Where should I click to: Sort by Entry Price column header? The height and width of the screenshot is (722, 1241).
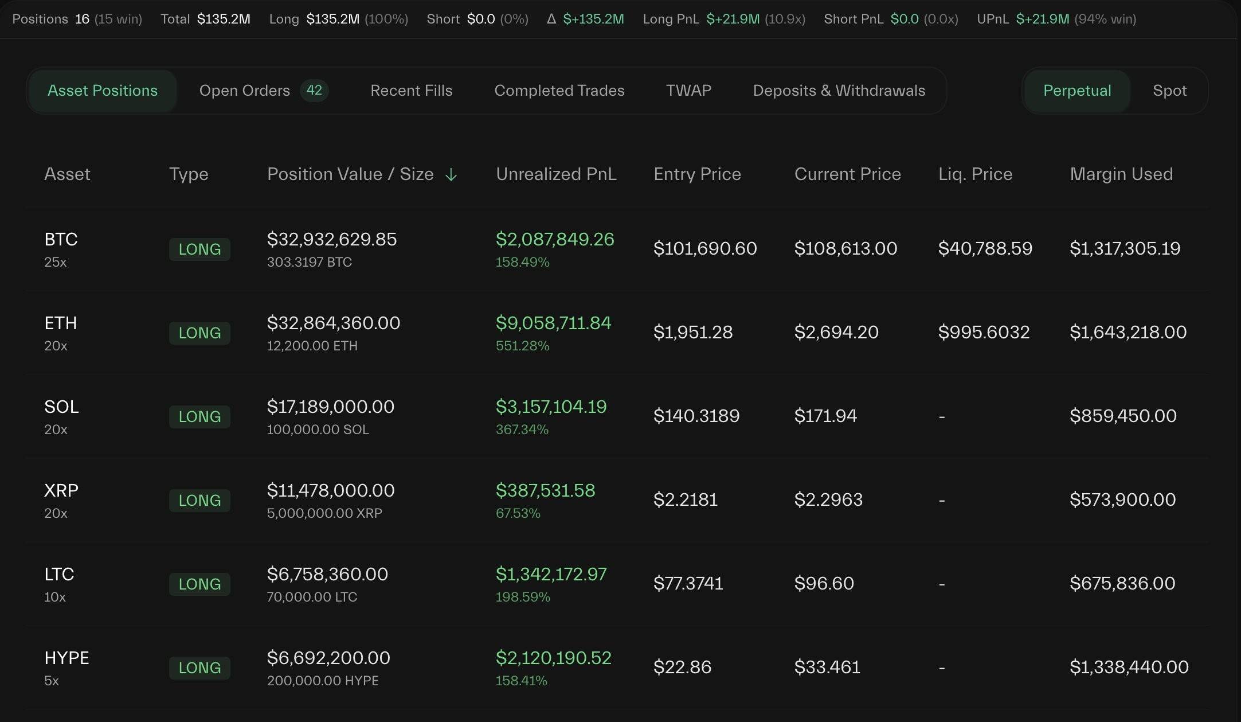(697, 174)
